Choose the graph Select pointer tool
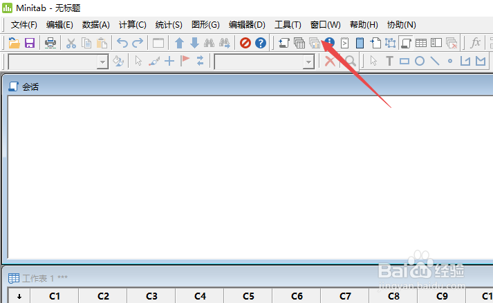Image resolution: width=493 pixels, height=303 pixels. 138,61
